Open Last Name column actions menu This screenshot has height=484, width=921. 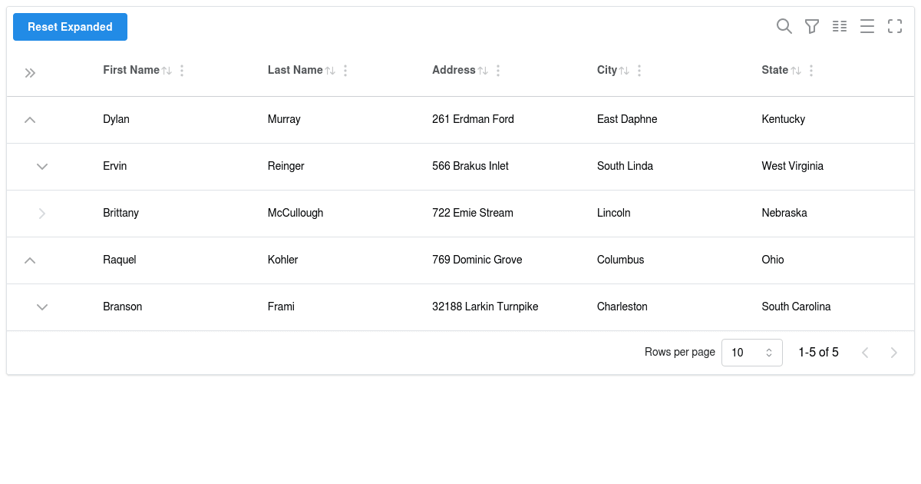(345, 71)
